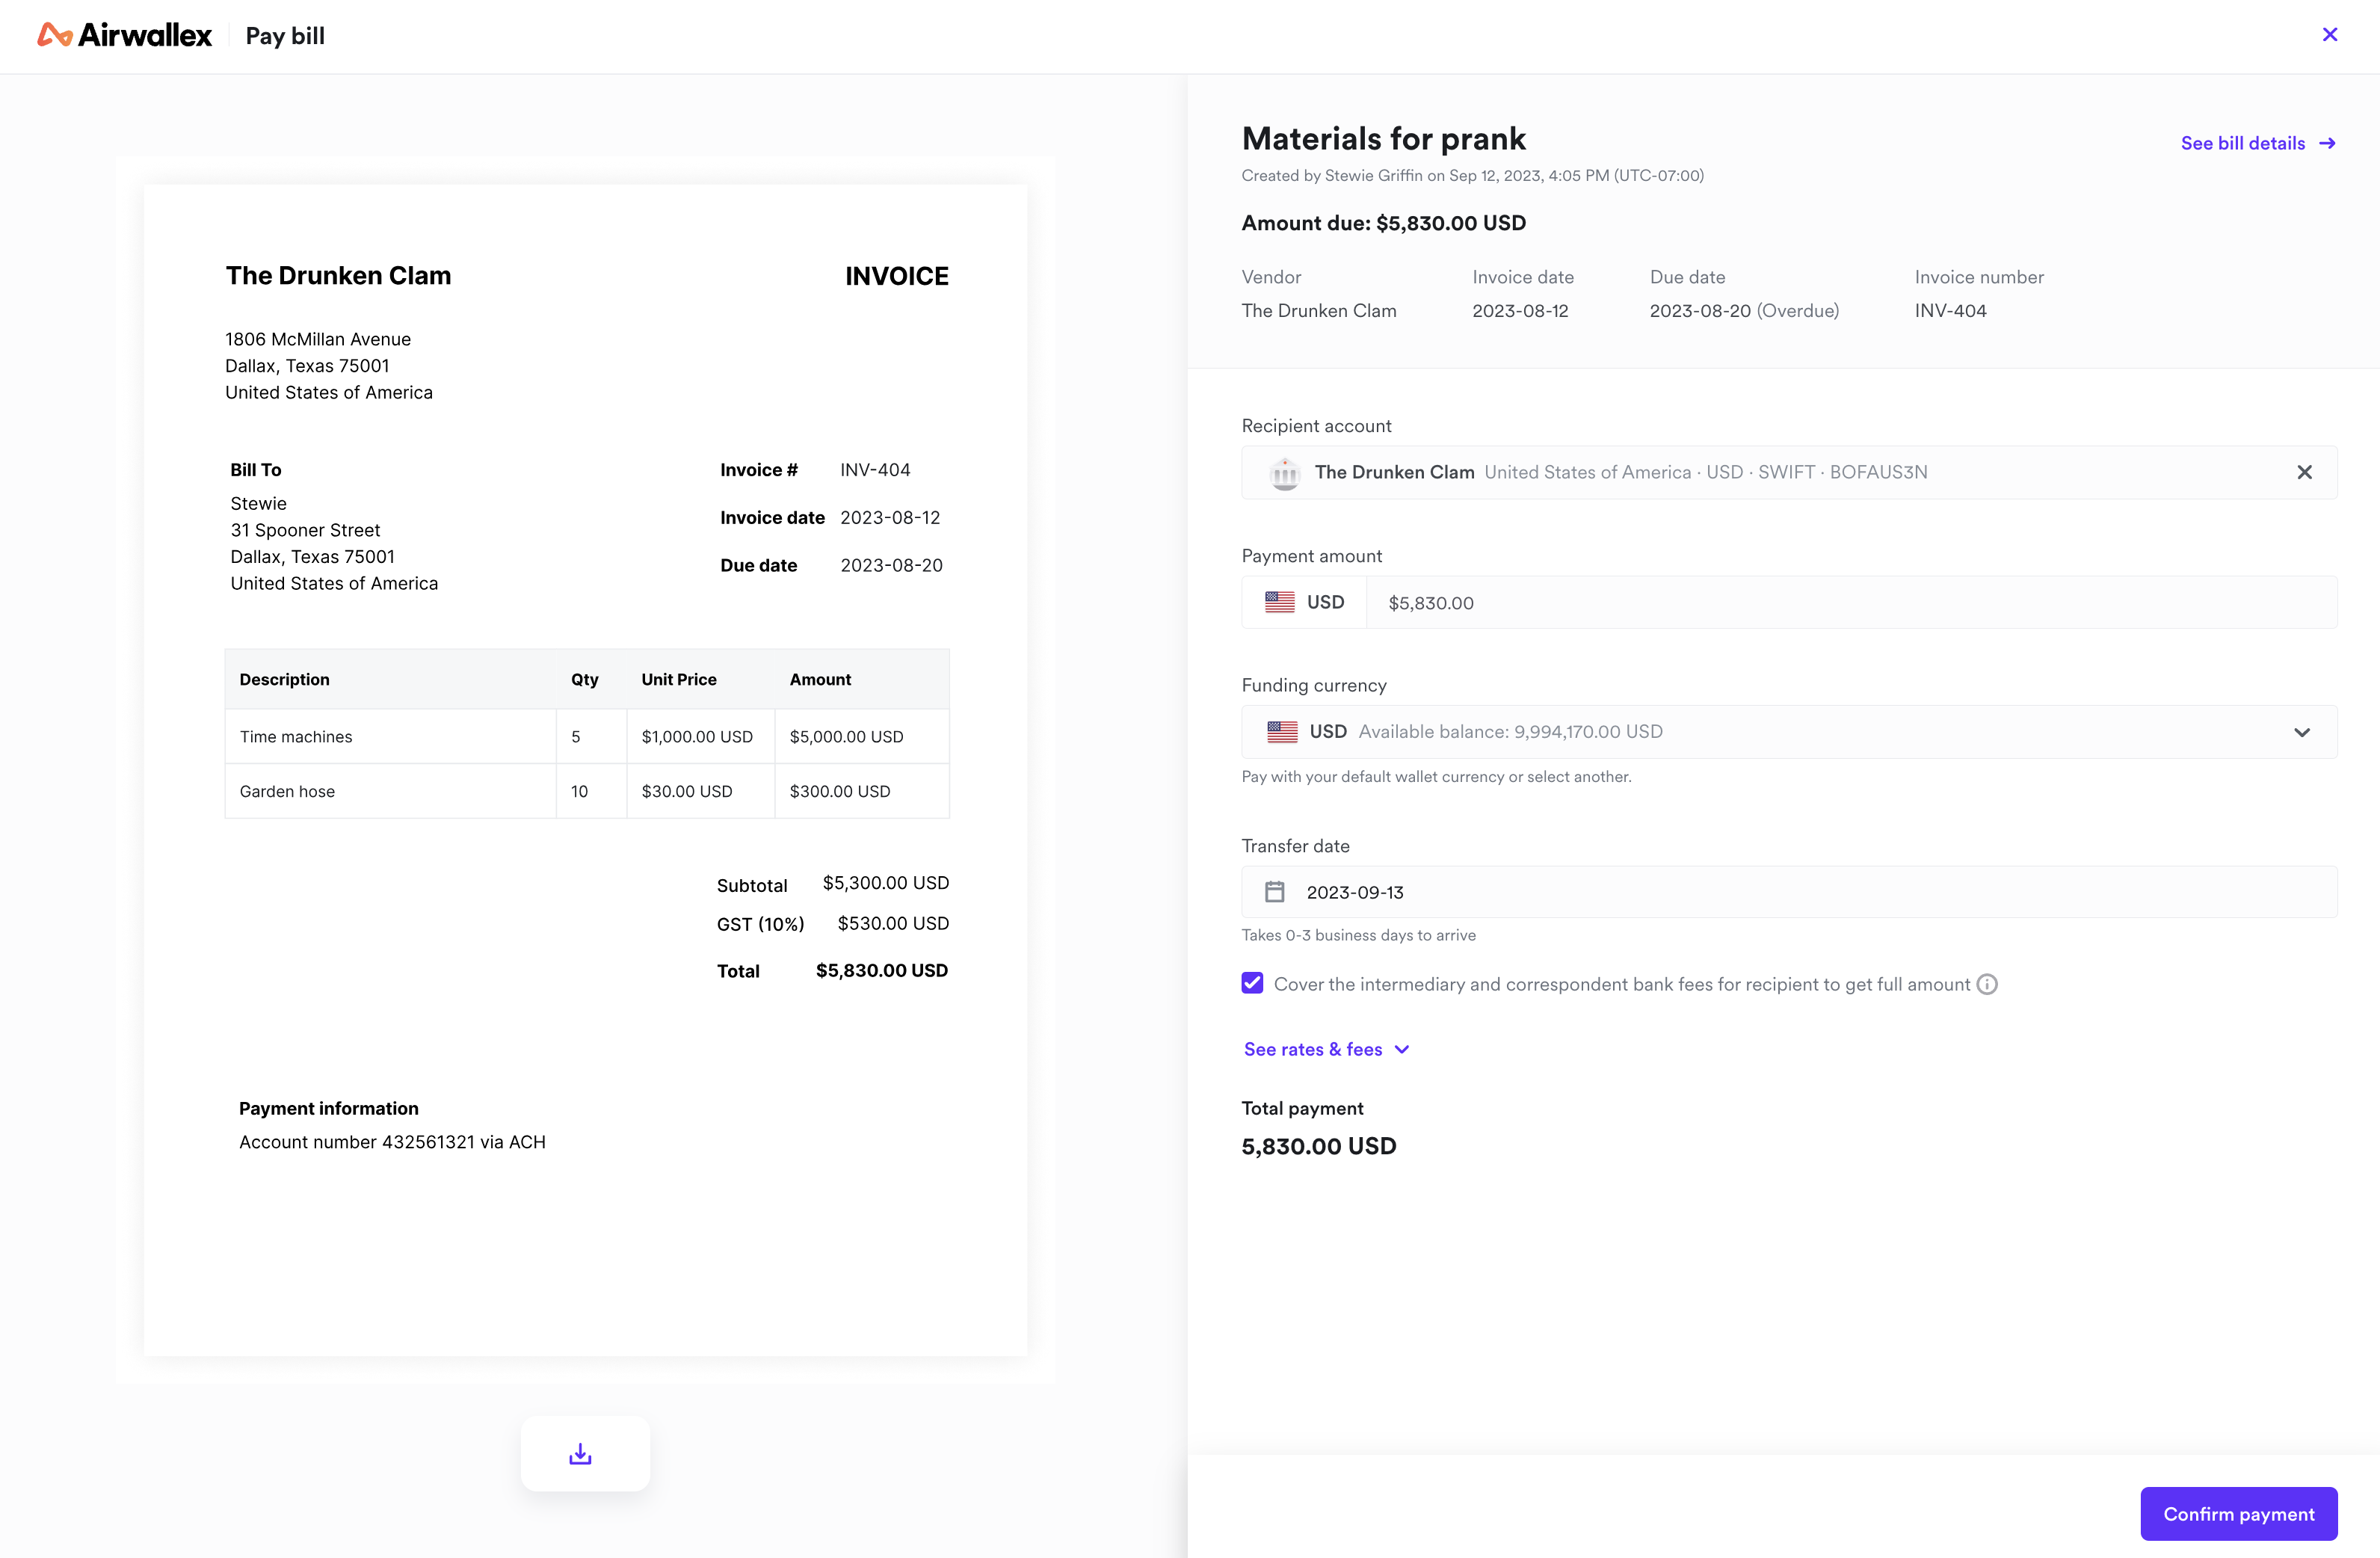Click the invoice document preview

(x=585, y=770)
